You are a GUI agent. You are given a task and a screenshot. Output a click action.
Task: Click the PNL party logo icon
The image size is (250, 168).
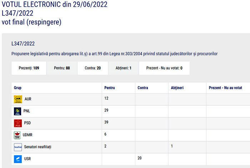tap(17, 111)
